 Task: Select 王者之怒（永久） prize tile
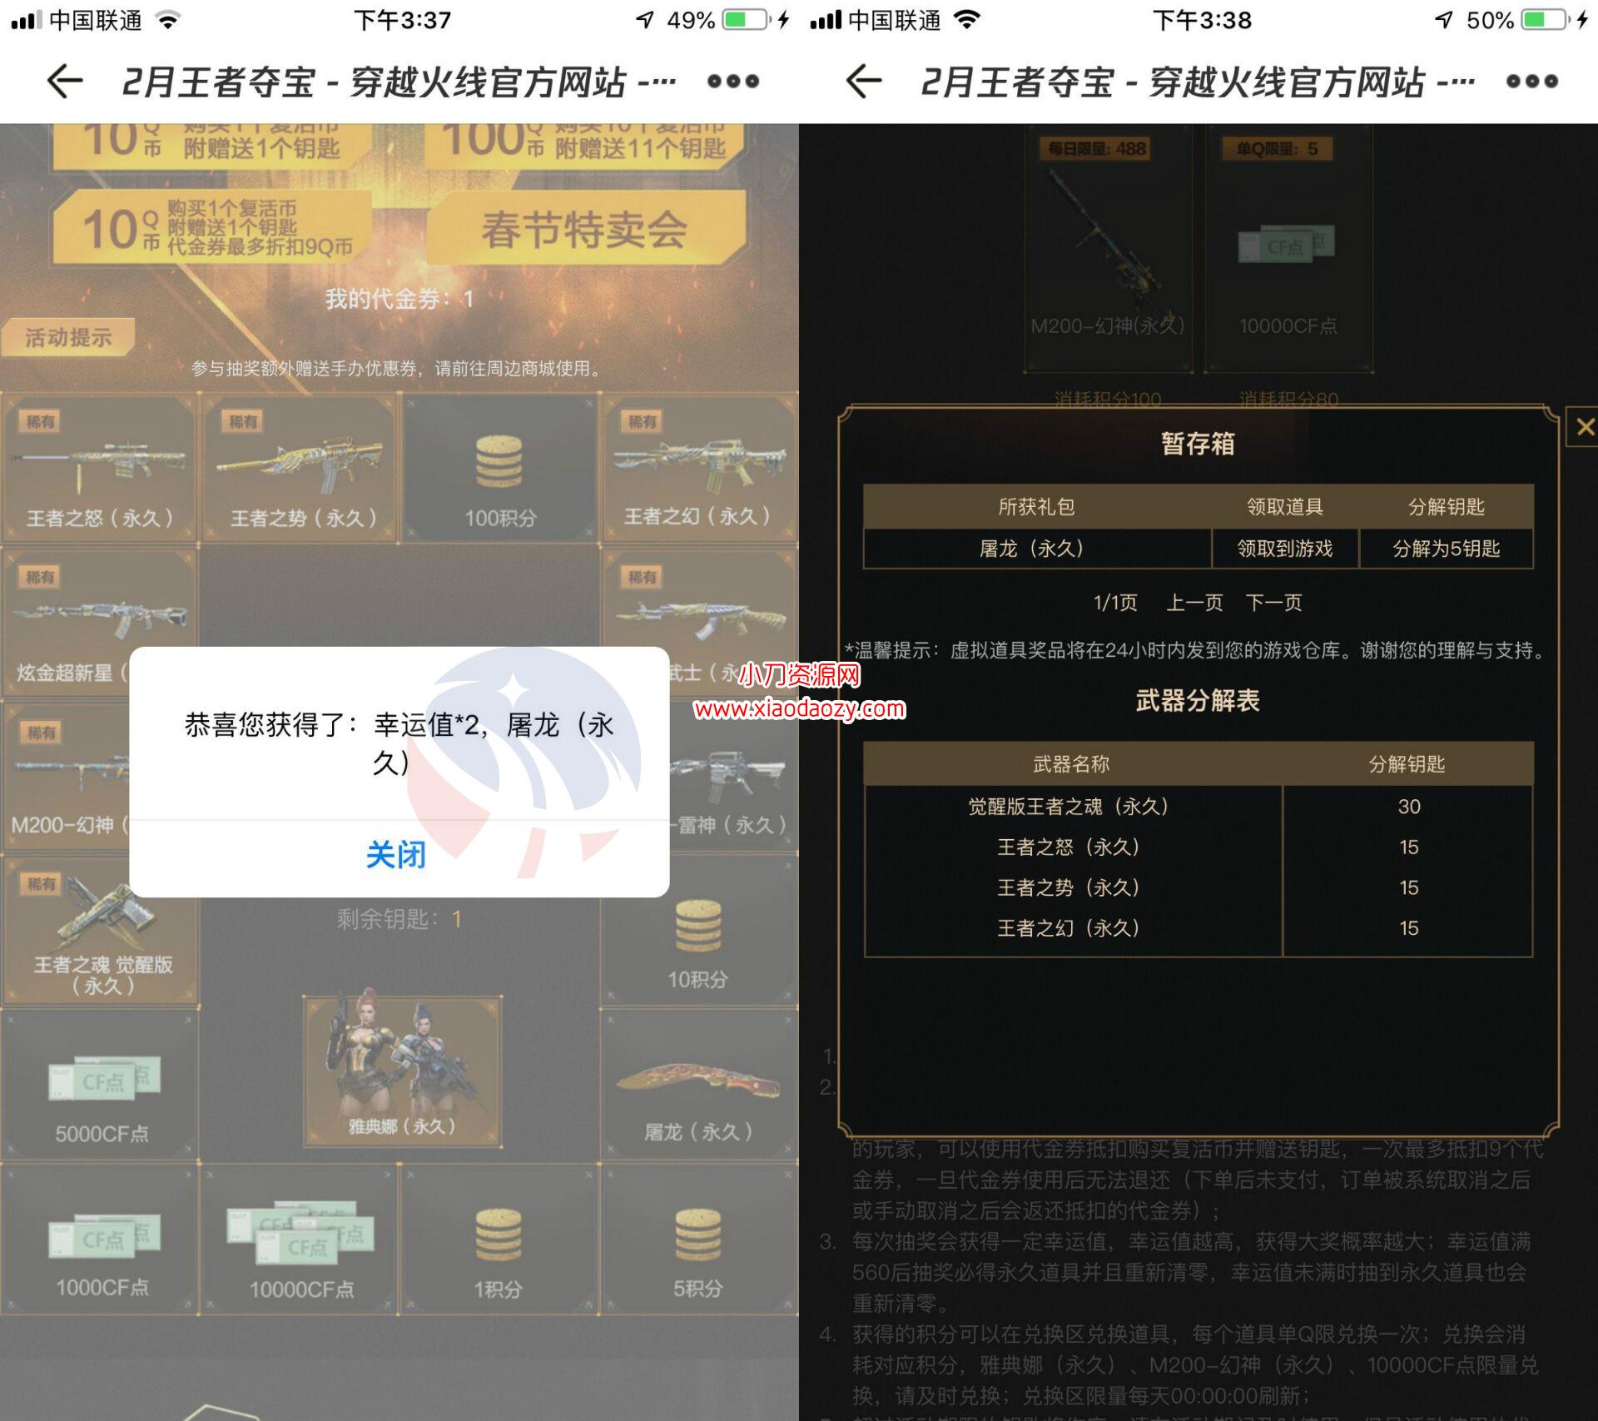coord(99,469)
